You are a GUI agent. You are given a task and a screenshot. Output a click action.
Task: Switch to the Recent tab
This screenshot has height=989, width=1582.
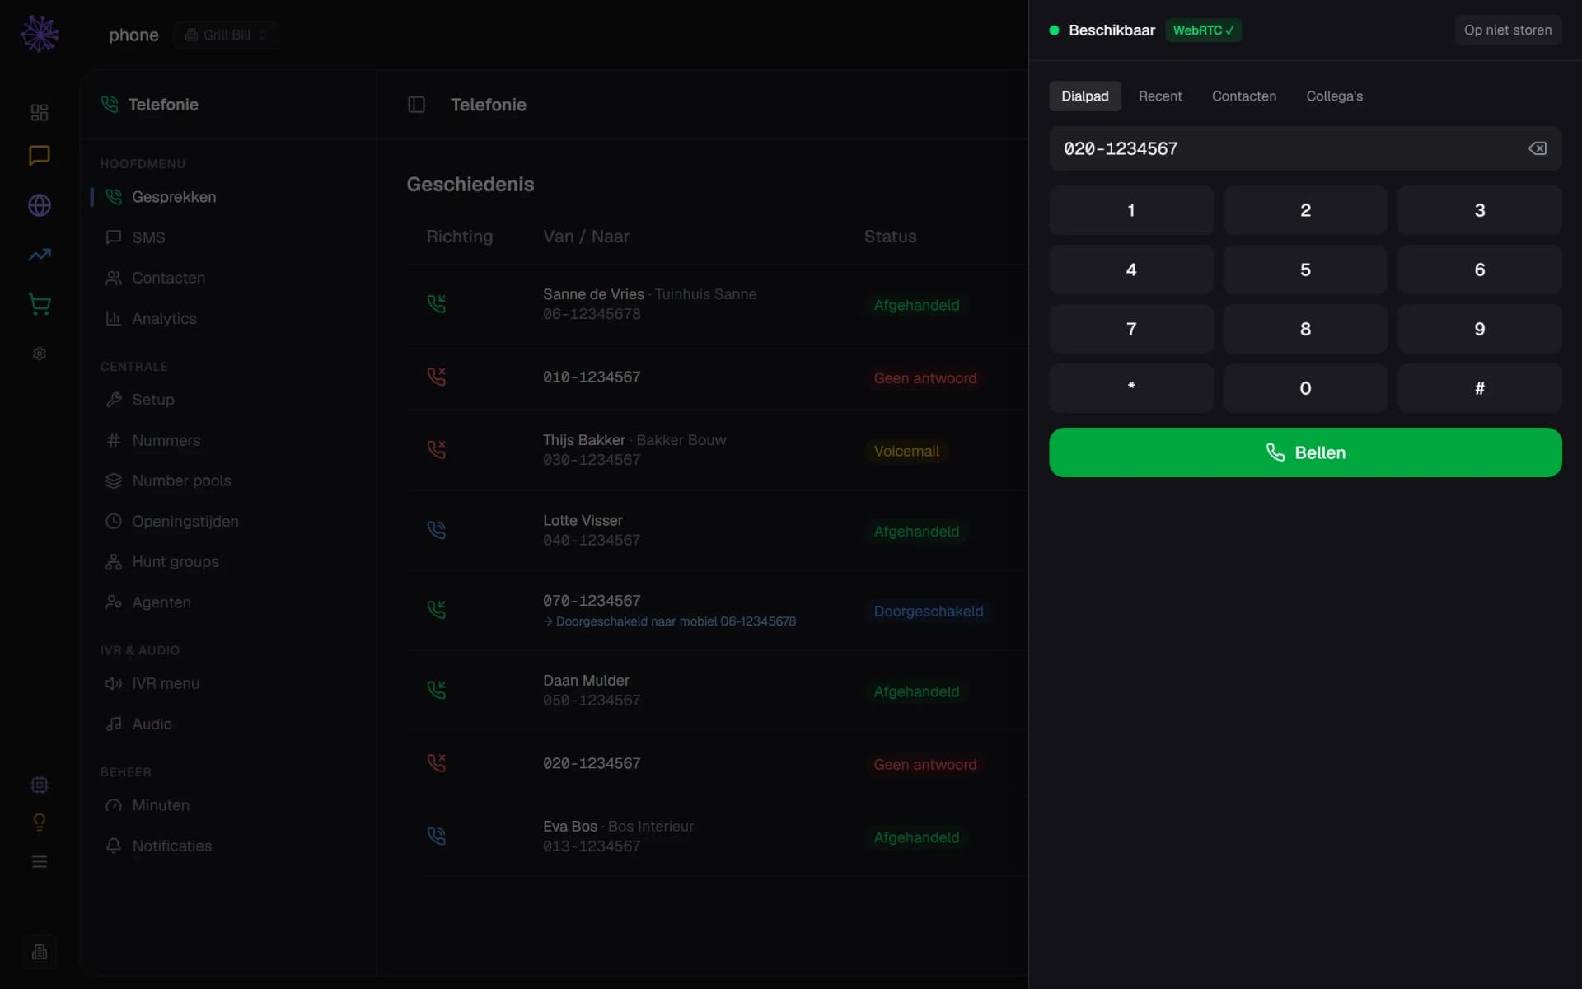point(1160,96)
